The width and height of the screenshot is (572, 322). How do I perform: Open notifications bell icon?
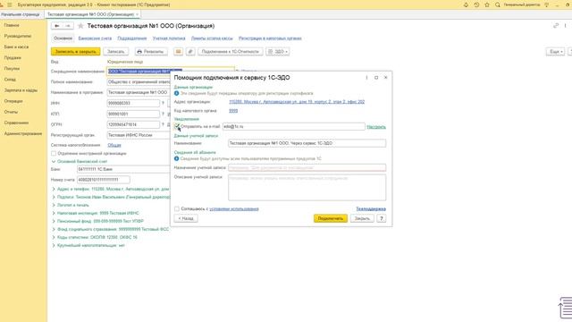pos(466,4)
